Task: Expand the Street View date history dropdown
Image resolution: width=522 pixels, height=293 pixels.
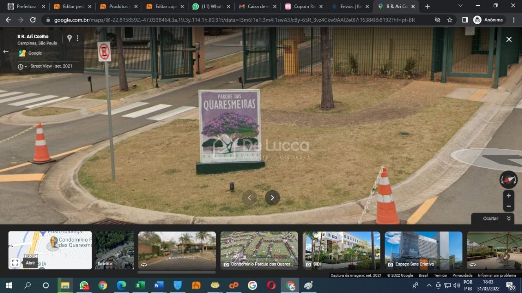Action: click(x=22, y=66)
